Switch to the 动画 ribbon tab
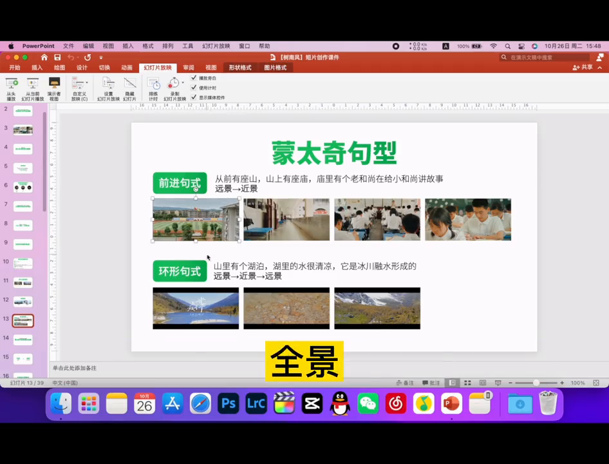Viewport: 609px width, 464px height. pyautogui.click(x=127, y=68)
